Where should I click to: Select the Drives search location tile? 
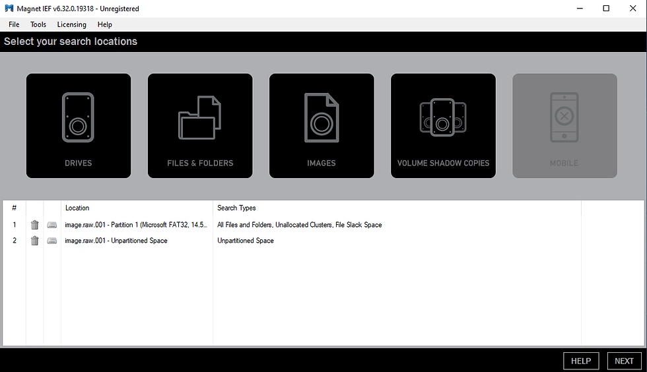[x=79, y=126]
